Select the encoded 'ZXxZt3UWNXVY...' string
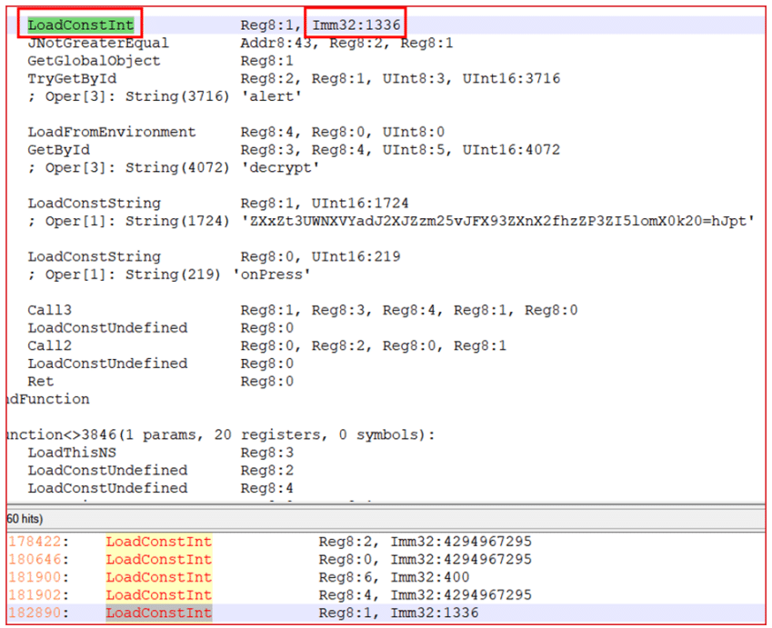Image resolution: width=772 pixels, height=628 pixels. click(x=497, y=221)
